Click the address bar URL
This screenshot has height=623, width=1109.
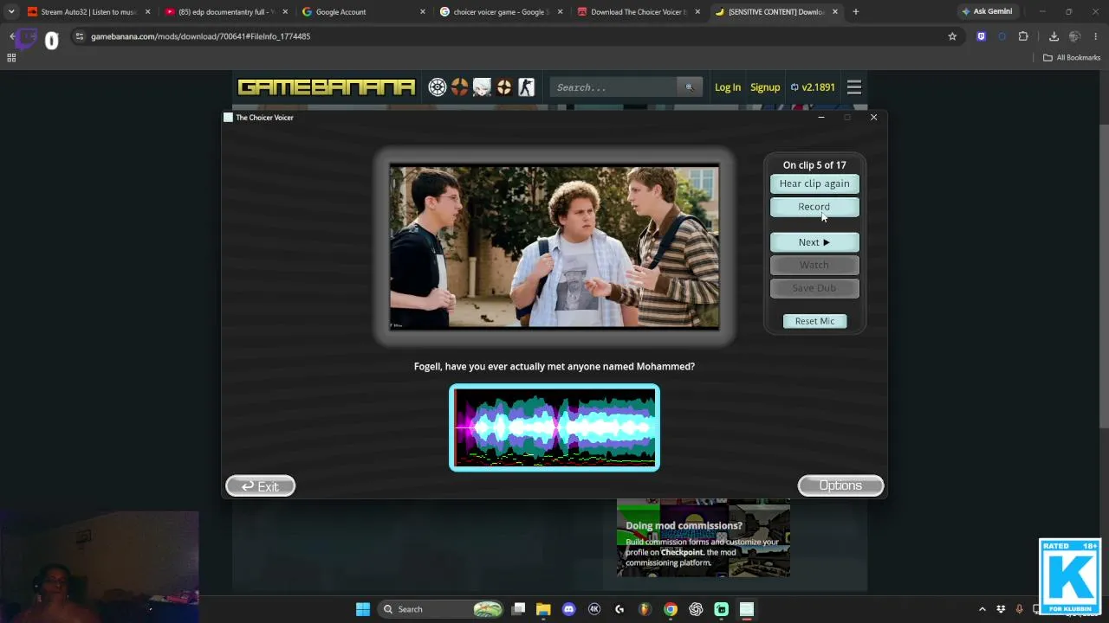(x=200, y=36)
